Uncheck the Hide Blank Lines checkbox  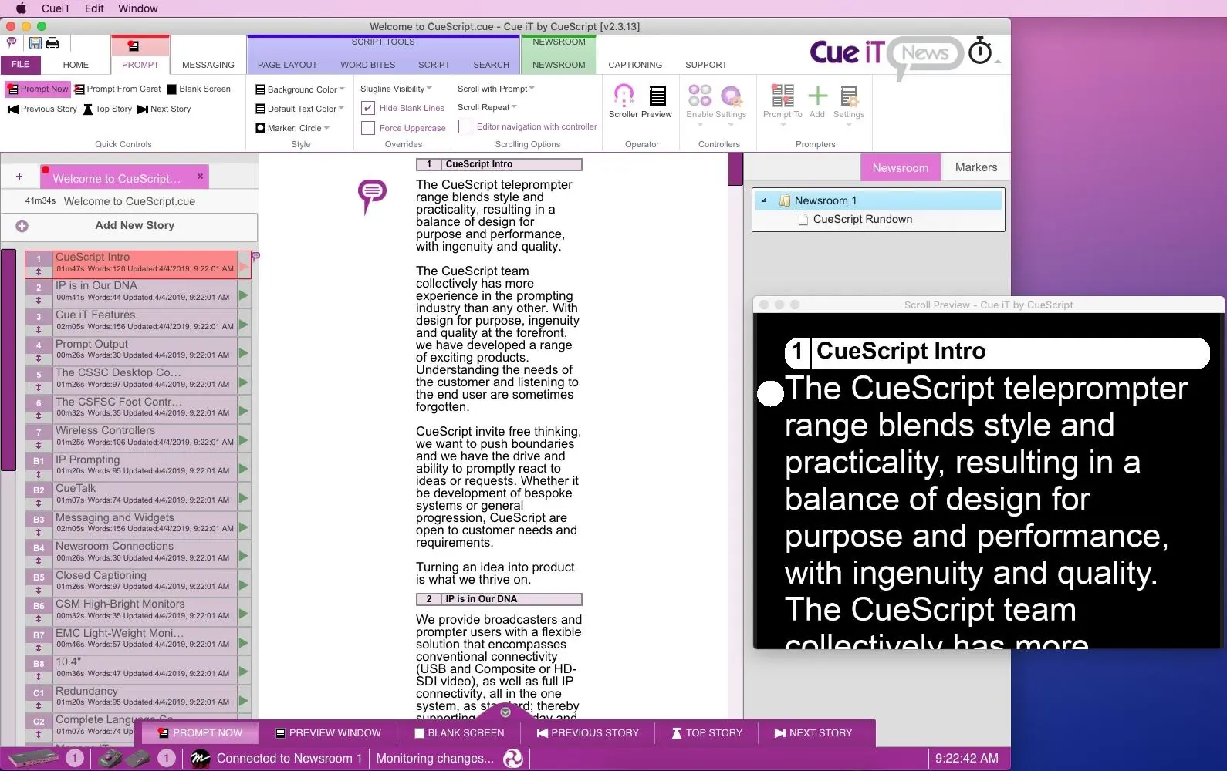pos(368,108)
